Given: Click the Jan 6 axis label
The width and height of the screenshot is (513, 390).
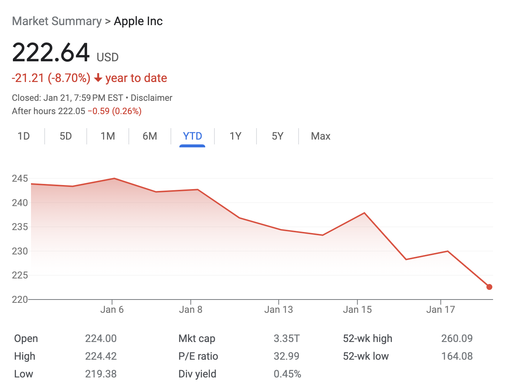Looking at the screenshot, I should pos(112,309).
